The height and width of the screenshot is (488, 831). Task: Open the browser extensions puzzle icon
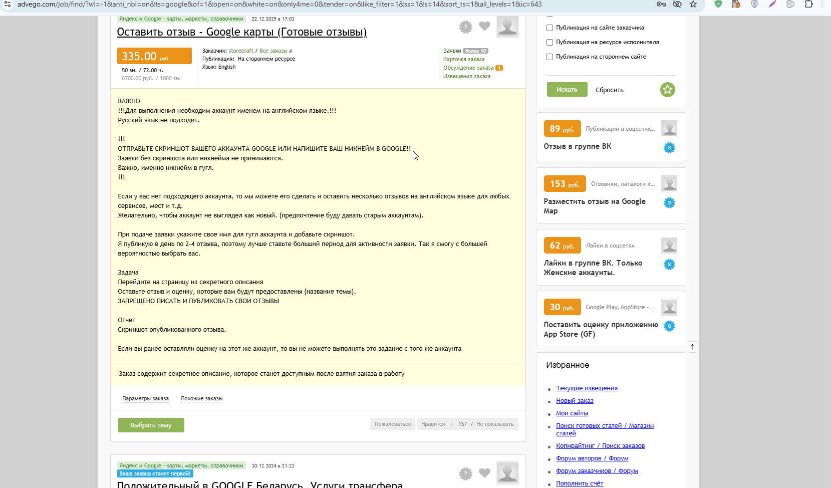click(808, 4)
